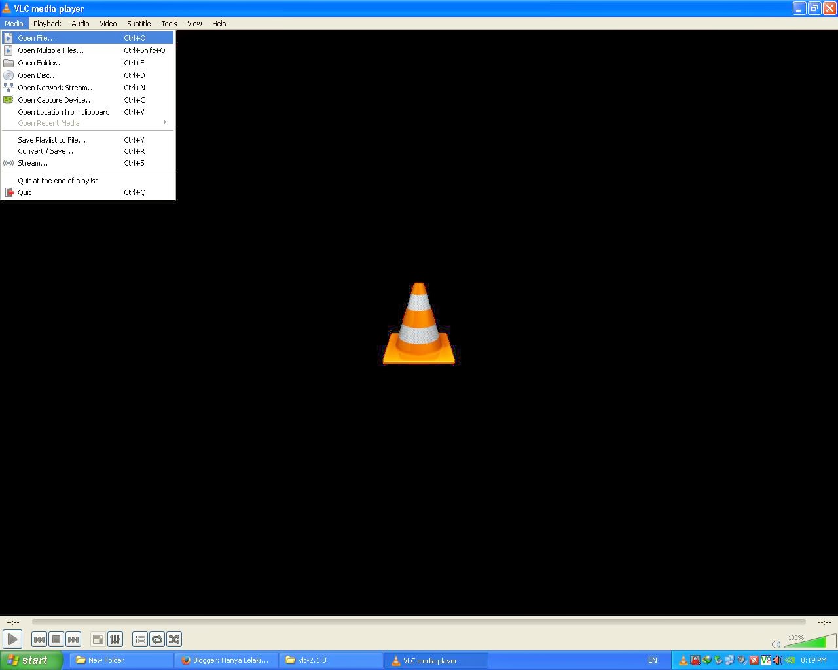Select Open Network Stream… entry

pos(88,88)
